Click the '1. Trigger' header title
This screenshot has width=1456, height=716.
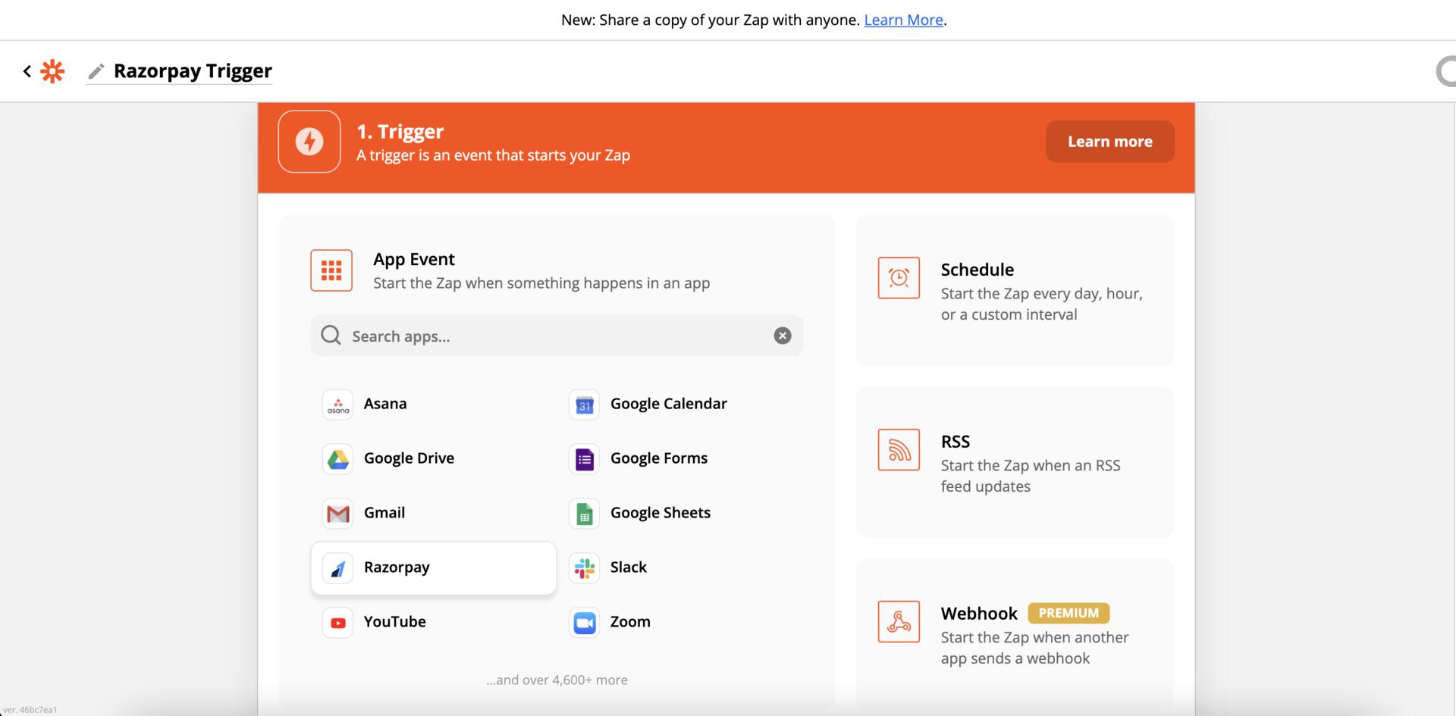[x=400, y=132]
